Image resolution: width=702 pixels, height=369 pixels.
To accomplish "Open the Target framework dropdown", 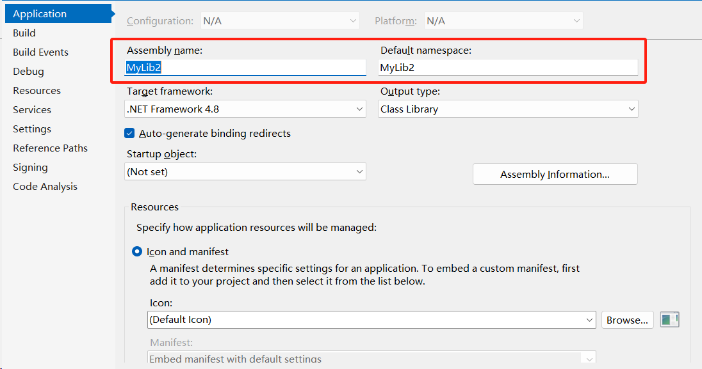I will (245, 109).
